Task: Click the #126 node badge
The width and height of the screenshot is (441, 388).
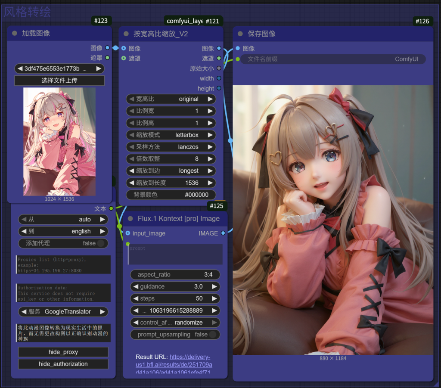Action: [422, 21]
